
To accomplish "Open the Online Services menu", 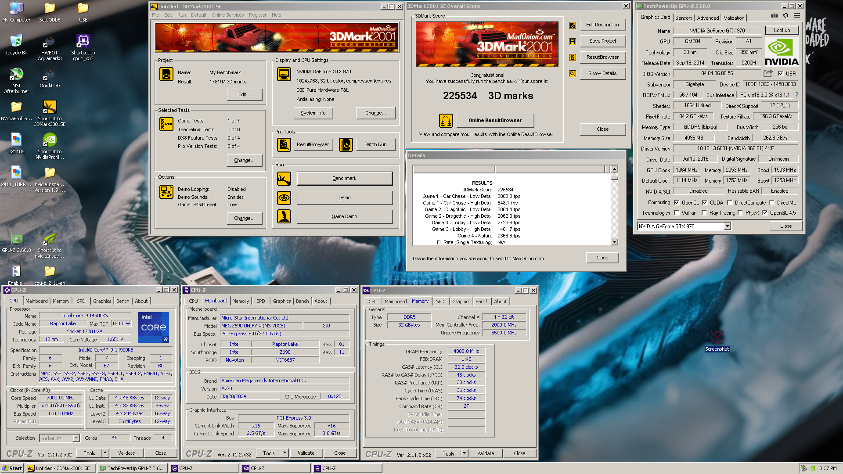I will click(227, 15).
